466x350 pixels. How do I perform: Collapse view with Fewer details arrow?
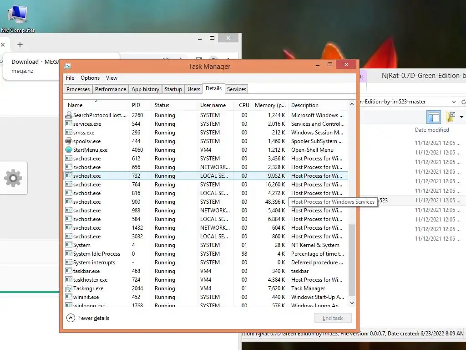(71, 318)
